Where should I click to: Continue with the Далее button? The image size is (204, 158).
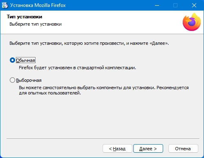(x=148, y=149)
